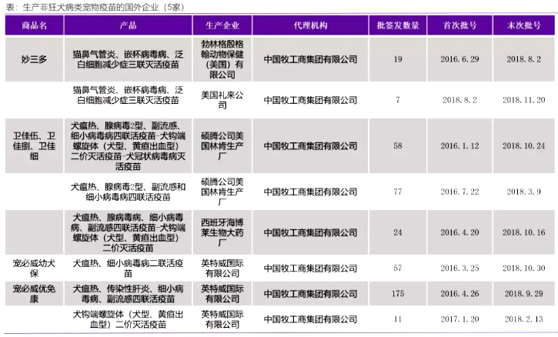Click 中国牧工商集团有限公司 in the 175 row

(310, 294)
